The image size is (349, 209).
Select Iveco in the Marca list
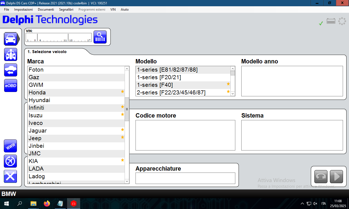coord(76,123)
